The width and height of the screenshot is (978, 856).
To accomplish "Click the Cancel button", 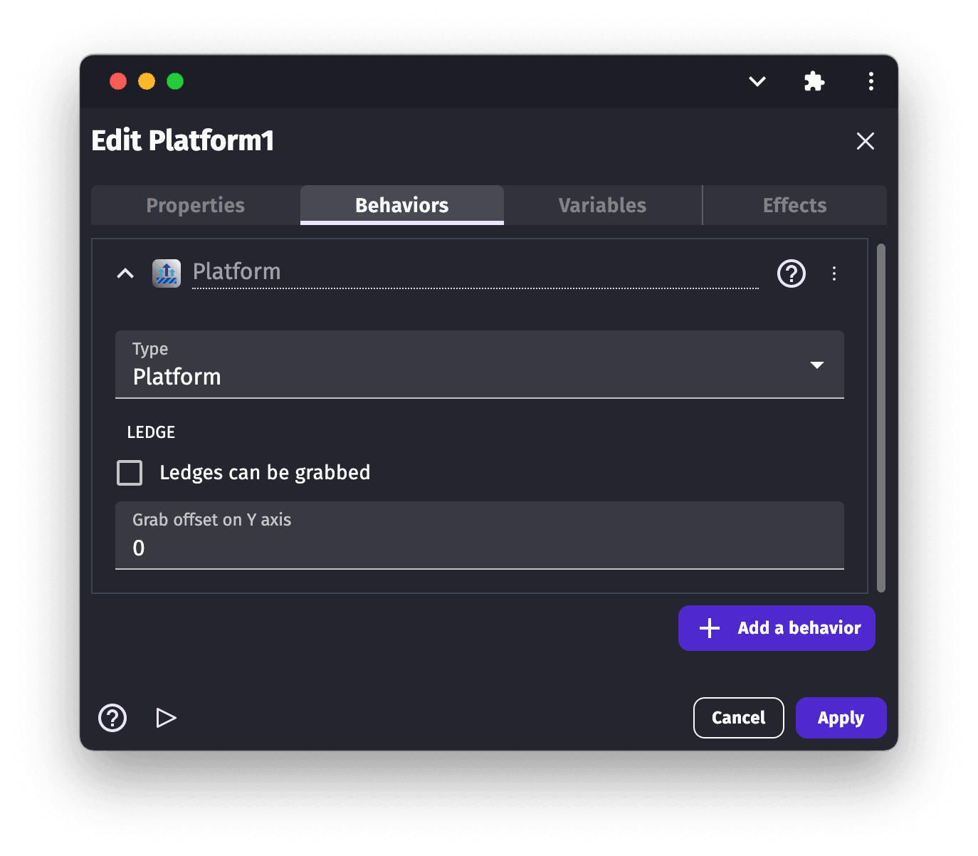I will [x=738, y=718].
